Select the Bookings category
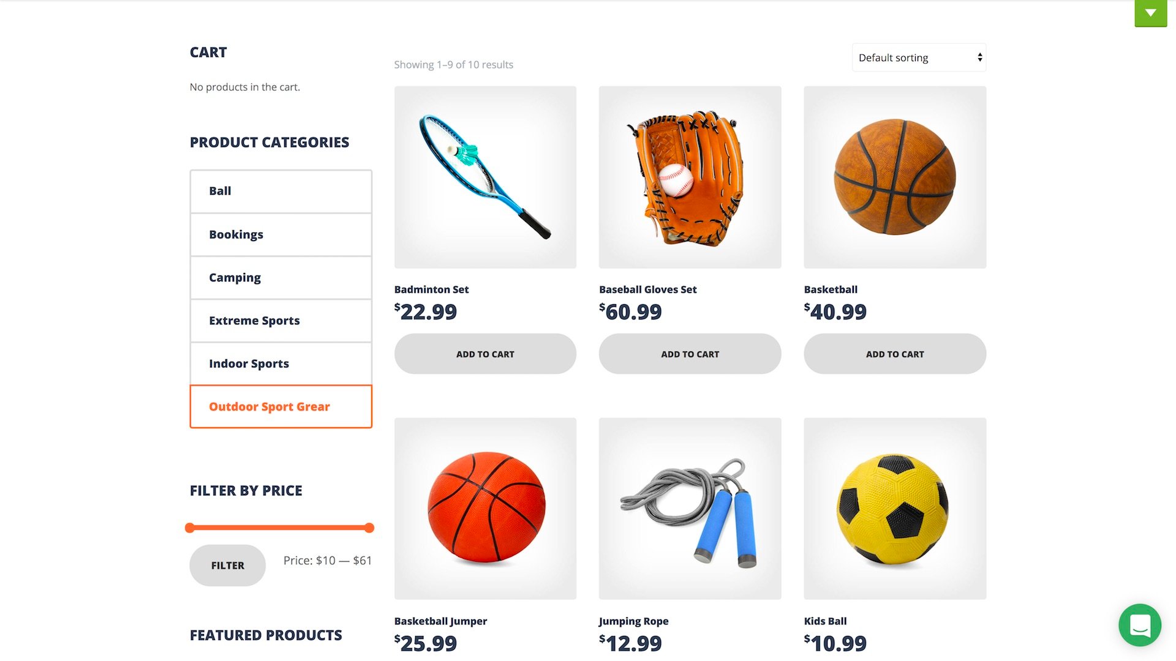The height and width of the screenshot is (661, 1176). (x=281, y=234)
